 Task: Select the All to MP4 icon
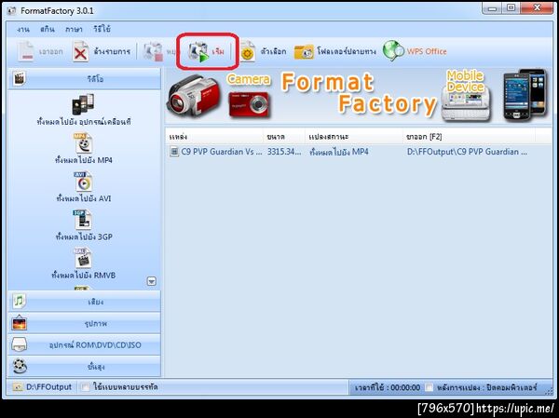coord(83,142)
